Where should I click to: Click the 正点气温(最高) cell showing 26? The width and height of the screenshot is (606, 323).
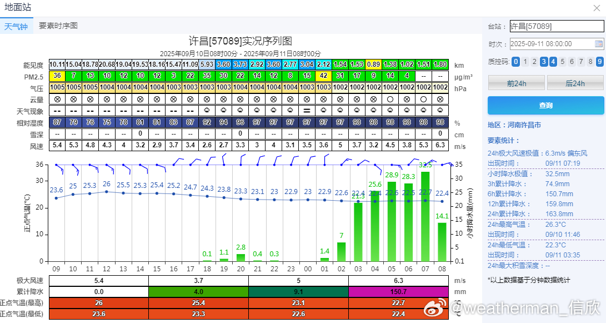[x=99, y=303]
